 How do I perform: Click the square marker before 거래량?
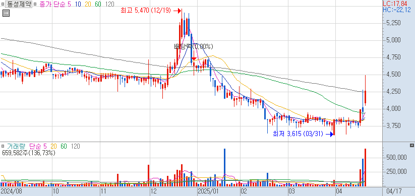pyautogui.click(x=3, y=146)
